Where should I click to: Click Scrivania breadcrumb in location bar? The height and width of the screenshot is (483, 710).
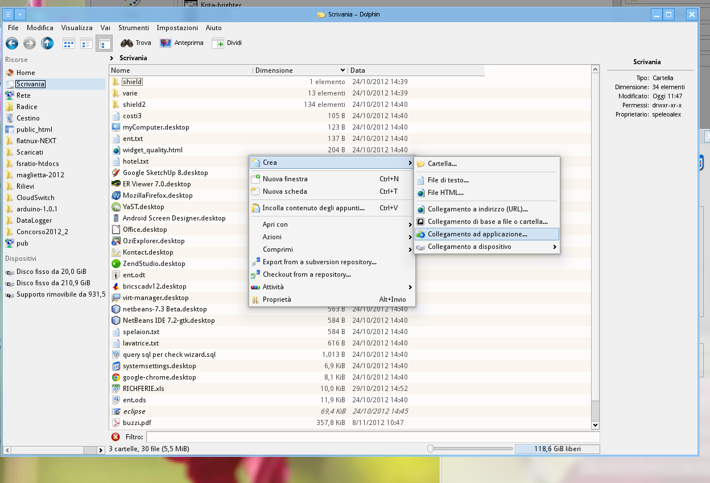pyautogui.click(x=133, y=58)
